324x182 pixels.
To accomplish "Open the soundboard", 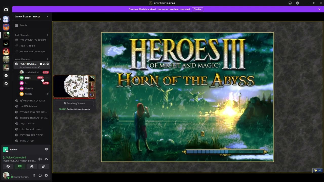I will [x=44, y=167].
